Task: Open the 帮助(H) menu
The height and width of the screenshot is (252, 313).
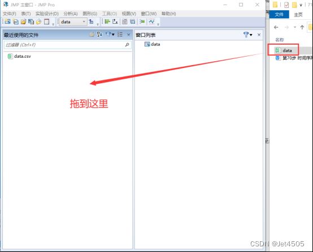Action: 169,14
